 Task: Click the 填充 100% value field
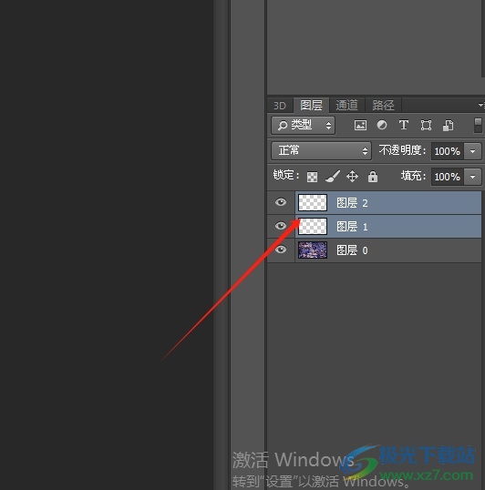click(x=448, y=177)
